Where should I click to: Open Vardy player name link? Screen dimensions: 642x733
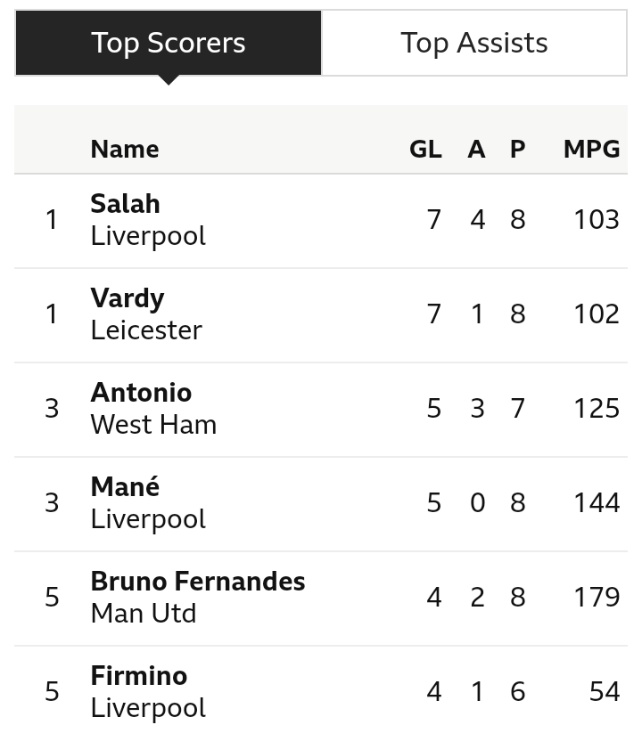[128, 298]
